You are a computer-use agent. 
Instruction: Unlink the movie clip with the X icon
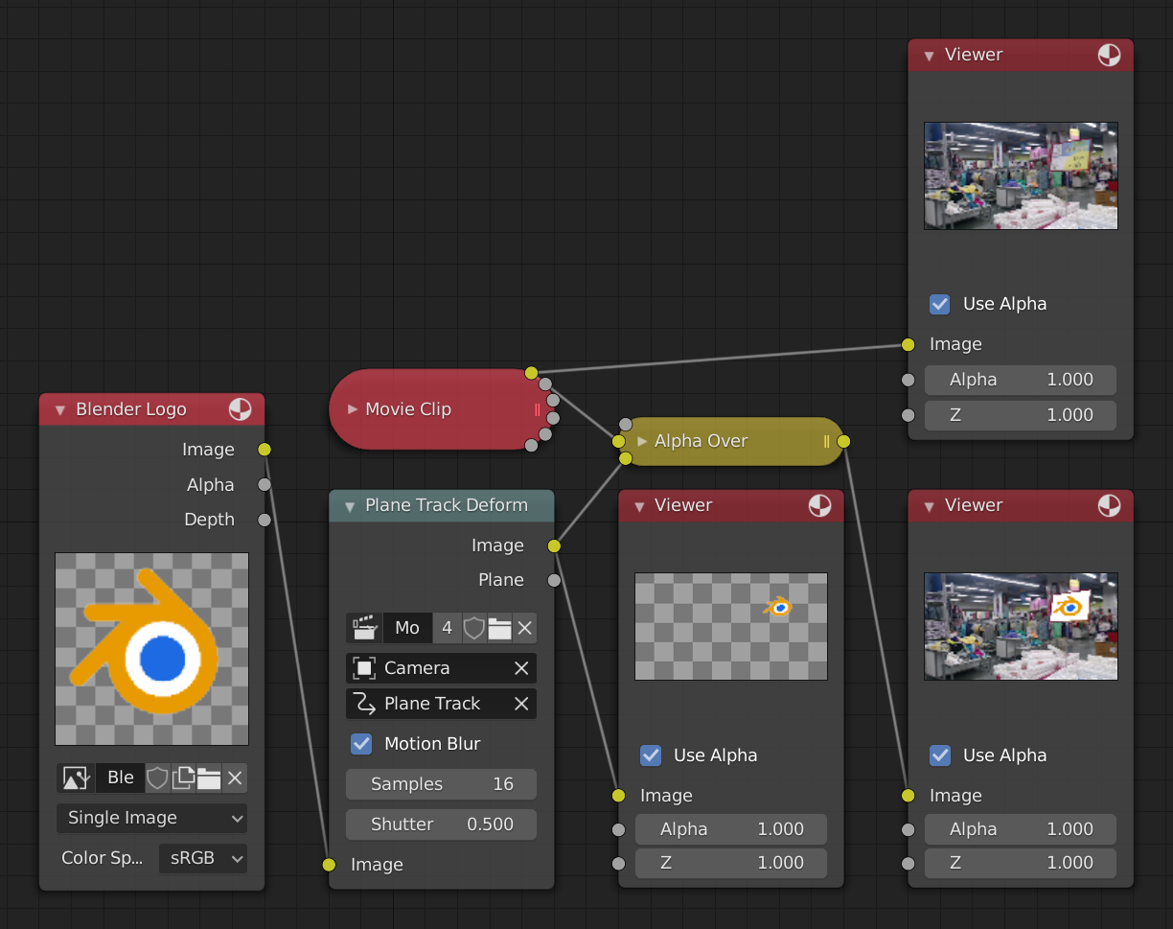(524, 628)
